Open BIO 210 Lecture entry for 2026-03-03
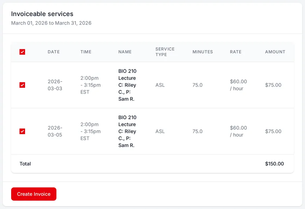The height and width of the screenshot is (209, 305). [127, 85]
